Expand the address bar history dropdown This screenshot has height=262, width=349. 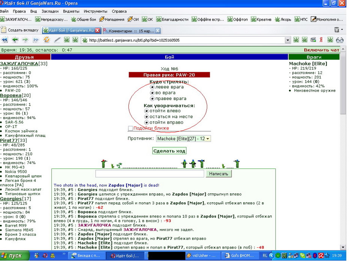(x=287, y=40)
